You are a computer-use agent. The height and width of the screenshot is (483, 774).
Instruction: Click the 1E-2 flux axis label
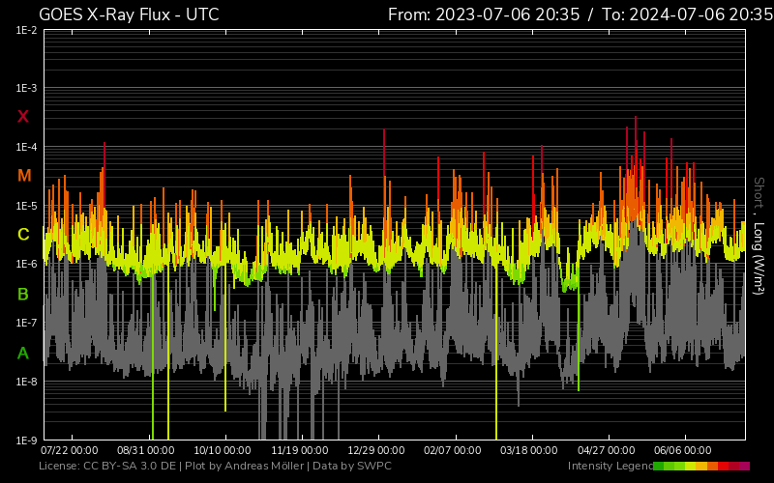coord(27,30)
